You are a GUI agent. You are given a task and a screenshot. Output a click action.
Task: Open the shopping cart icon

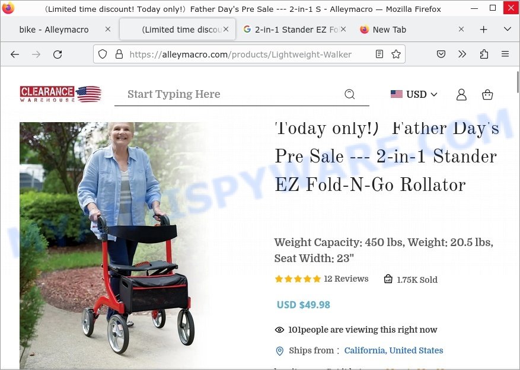tap(487, 94)
